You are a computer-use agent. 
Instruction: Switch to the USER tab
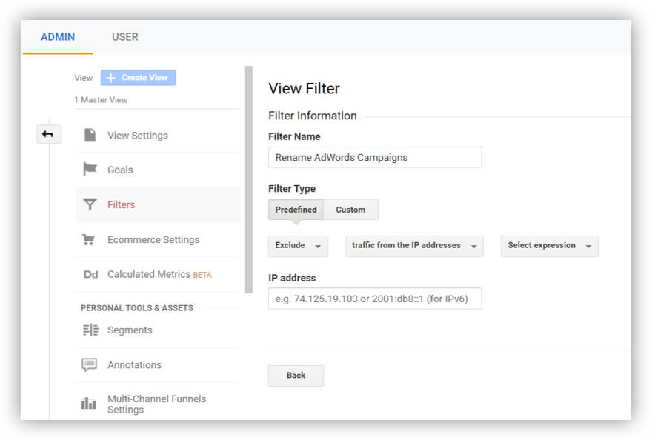click(x=125, y=37)
